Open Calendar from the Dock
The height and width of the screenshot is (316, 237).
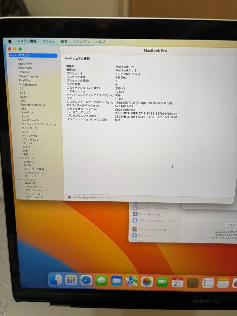pos(177,282)
